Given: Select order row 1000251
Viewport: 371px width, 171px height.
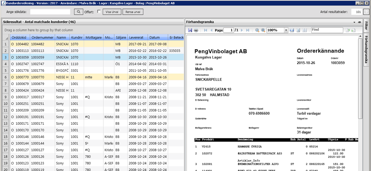Looking at the screenshot, I should [x=97, y=104].
